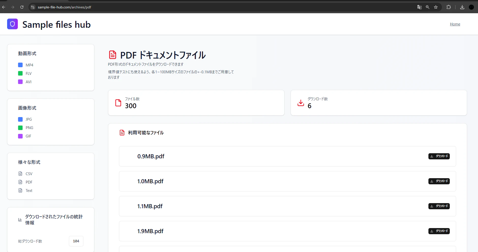This screenshot has height=252, width=478.
Task: Open the CSV format link
Action: coord(29,174)
